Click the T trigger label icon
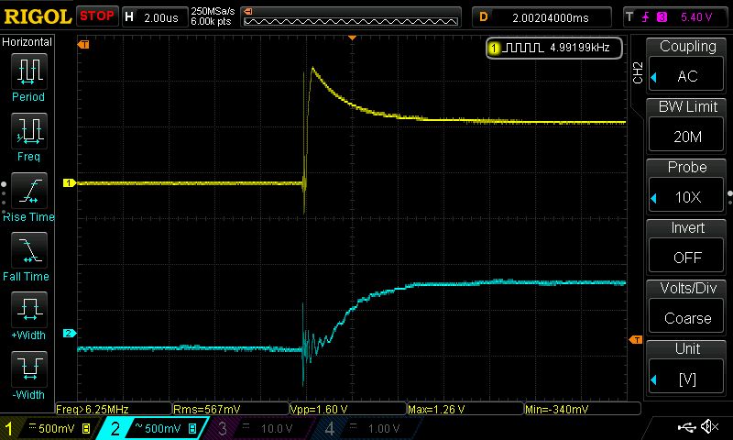Viewport: 733px width, 440px height. [629, 17]
